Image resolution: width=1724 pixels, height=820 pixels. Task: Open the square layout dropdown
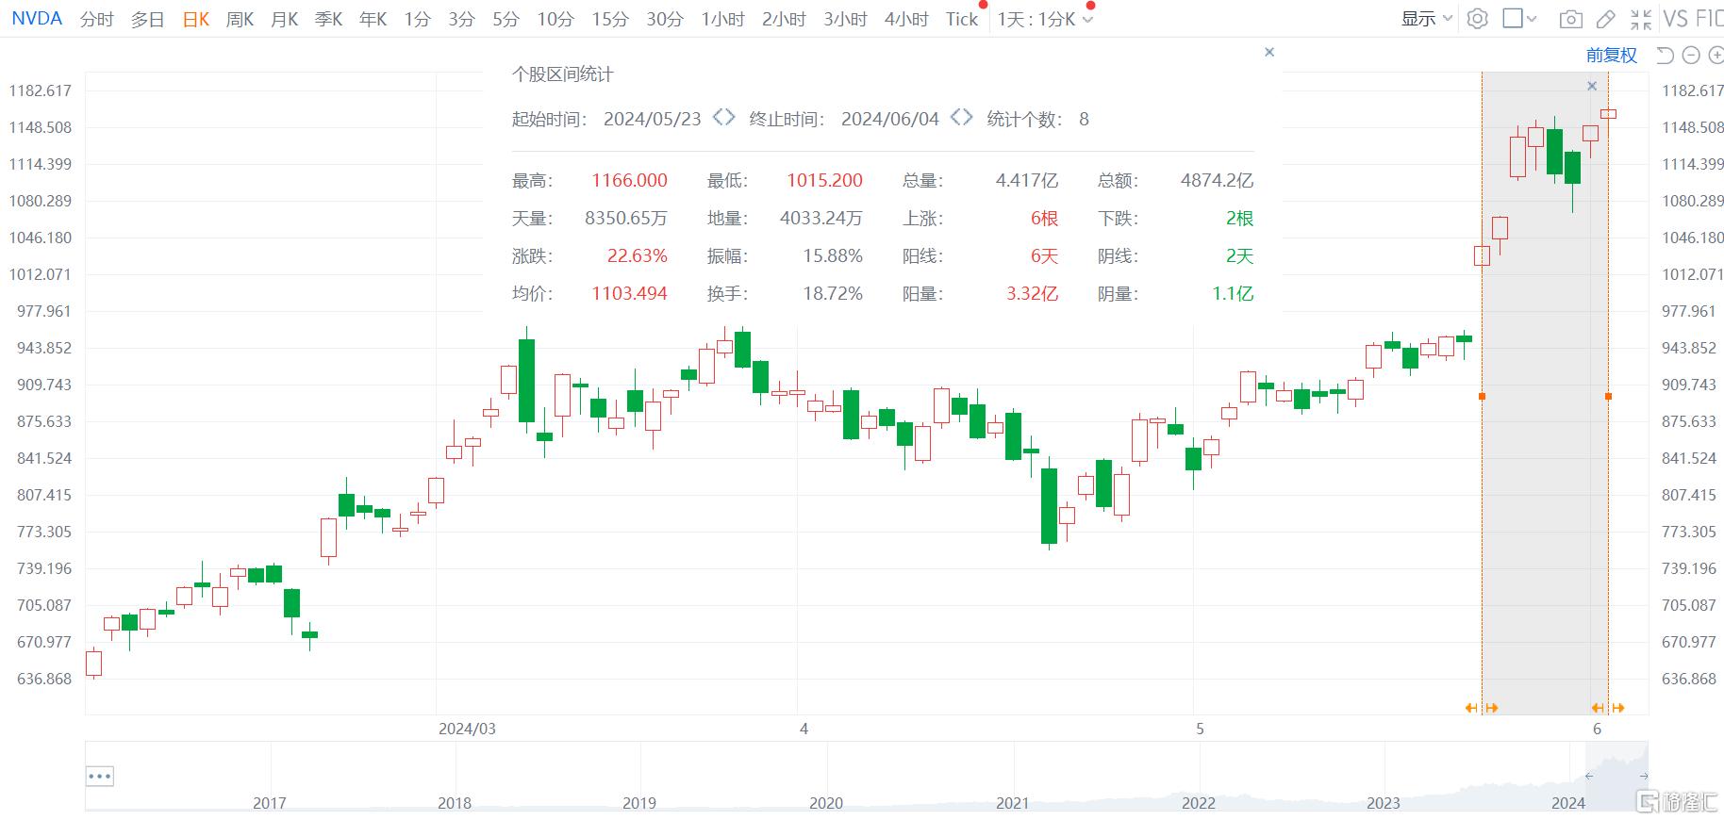pyautogui.click(x=1518, y=19)
